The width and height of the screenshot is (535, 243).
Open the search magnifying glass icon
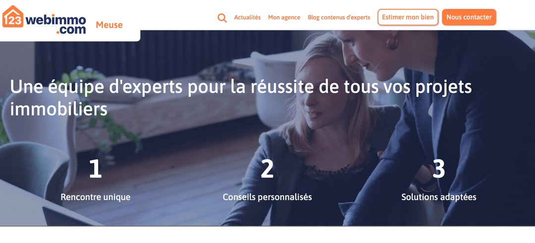[x=222, y=18]
